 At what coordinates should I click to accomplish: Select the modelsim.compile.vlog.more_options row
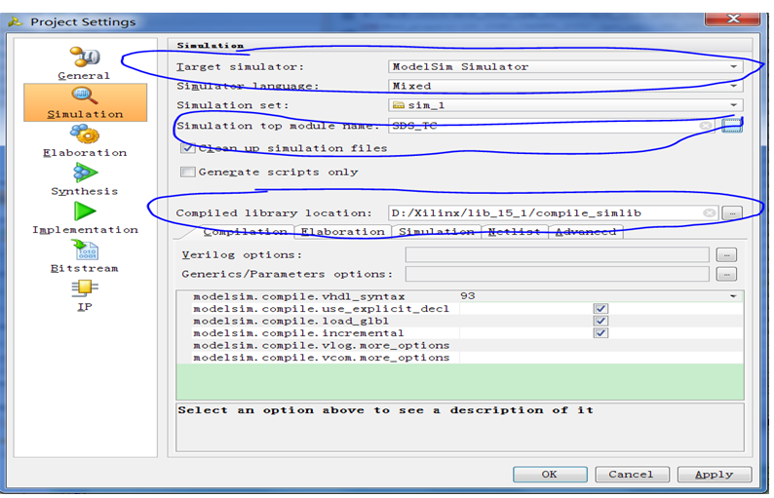(459, 346)
